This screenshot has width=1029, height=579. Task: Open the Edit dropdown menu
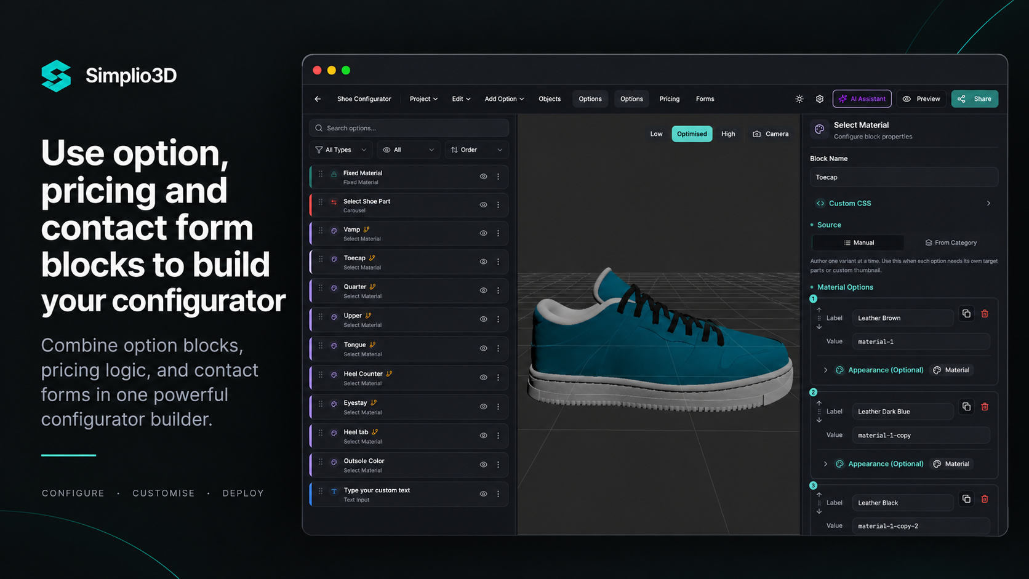click(461, 99)
